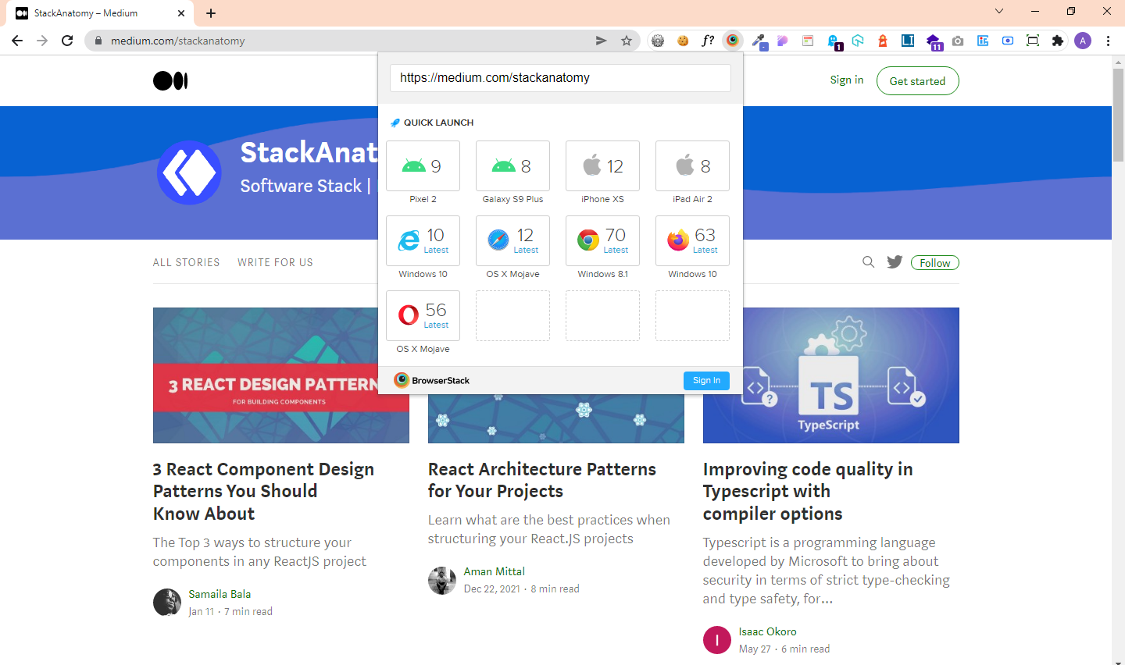The image size is (1125, 665).
Task: Reload the page
Action: (67, 41)
